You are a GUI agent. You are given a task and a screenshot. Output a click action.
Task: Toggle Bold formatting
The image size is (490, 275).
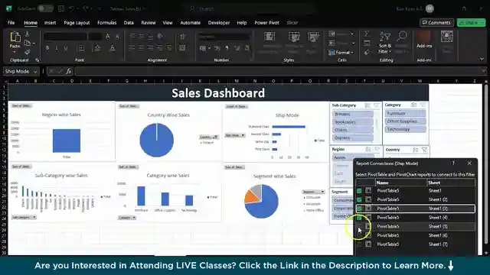click(x=47, y=48)
